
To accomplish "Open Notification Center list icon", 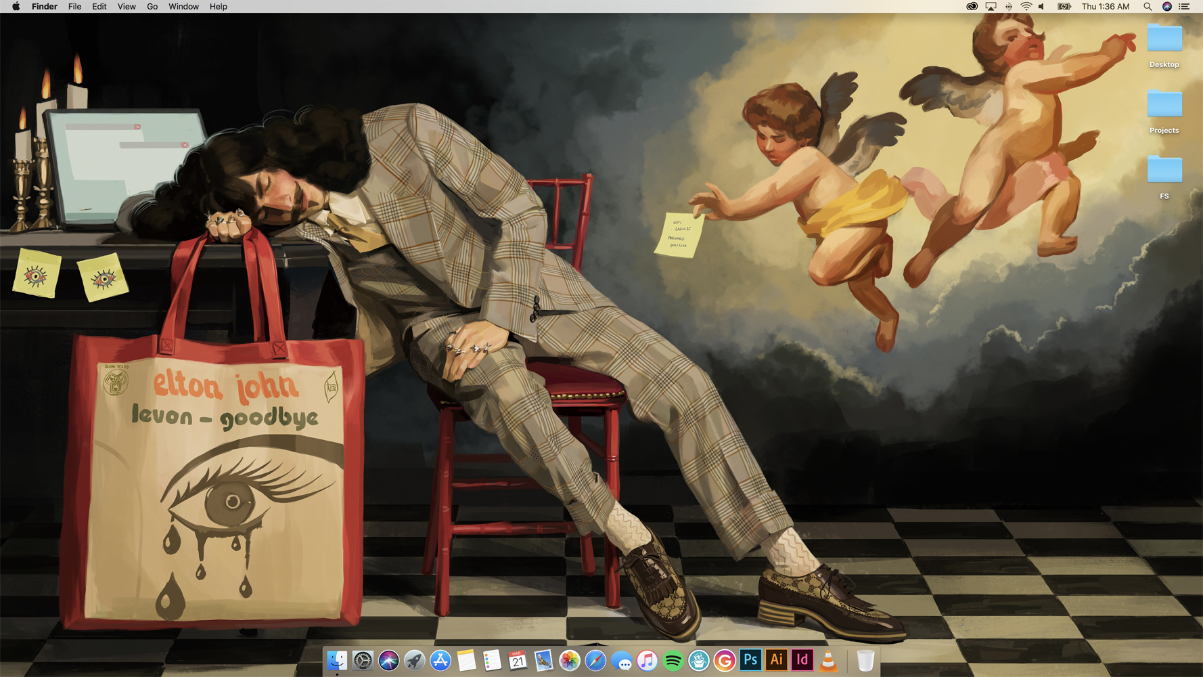I will click(1184, 6).
